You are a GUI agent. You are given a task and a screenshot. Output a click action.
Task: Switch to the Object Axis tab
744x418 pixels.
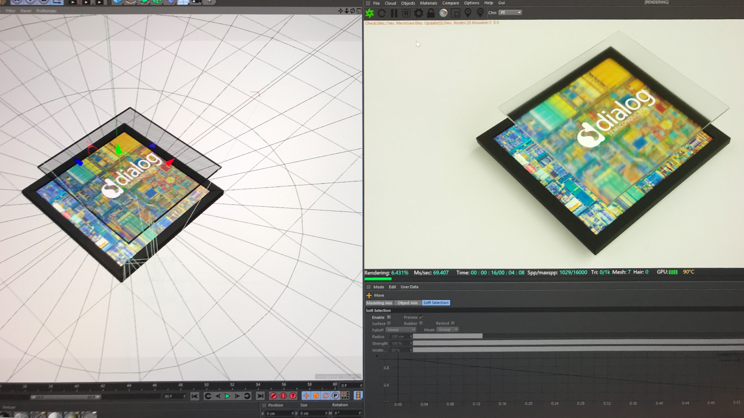point(407,303)
